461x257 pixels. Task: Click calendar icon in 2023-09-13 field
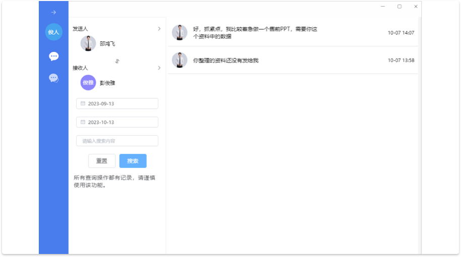[83, 104]
